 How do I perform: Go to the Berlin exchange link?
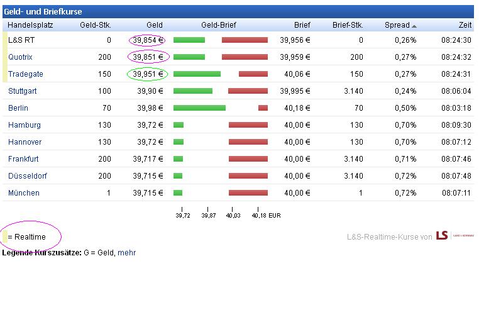[18, 108]
